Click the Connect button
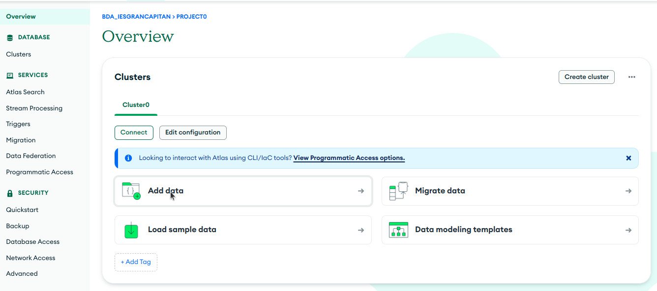The image size is (657, 291). pos(134,132)
